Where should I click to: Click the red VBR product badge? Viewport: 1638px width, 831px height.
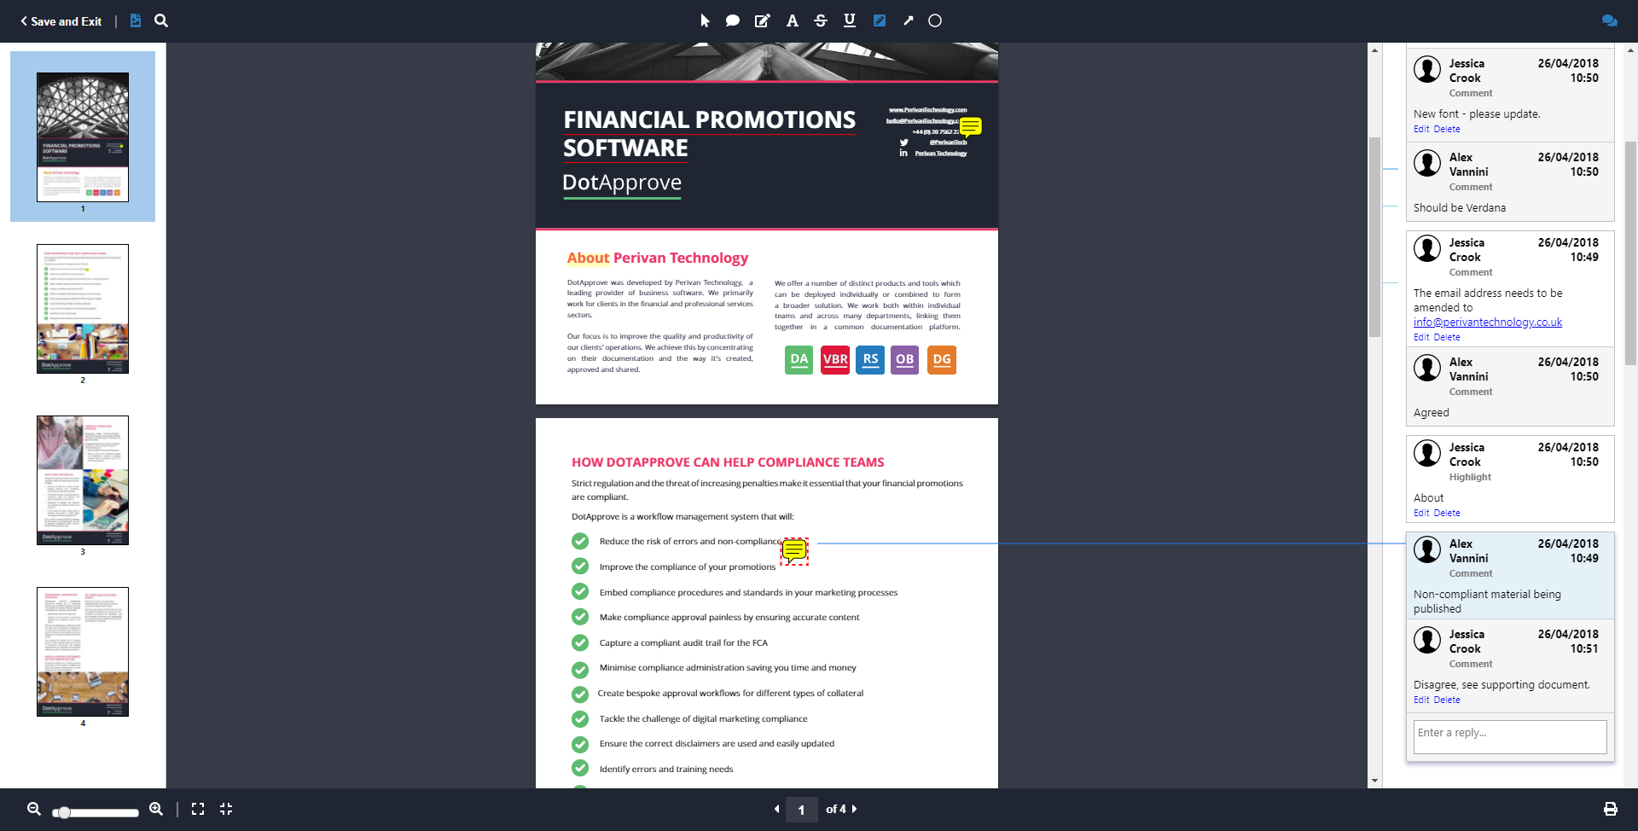tap(835, 360)
